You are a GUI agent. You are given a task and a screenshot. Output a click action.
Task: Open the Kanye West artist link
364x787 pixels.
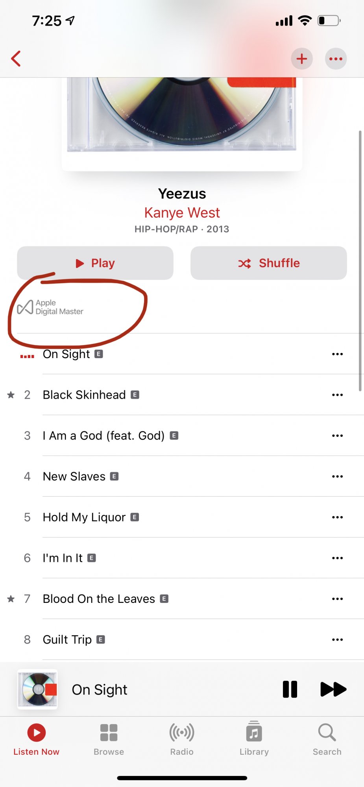pyautogui.click(x=182, y=213)
